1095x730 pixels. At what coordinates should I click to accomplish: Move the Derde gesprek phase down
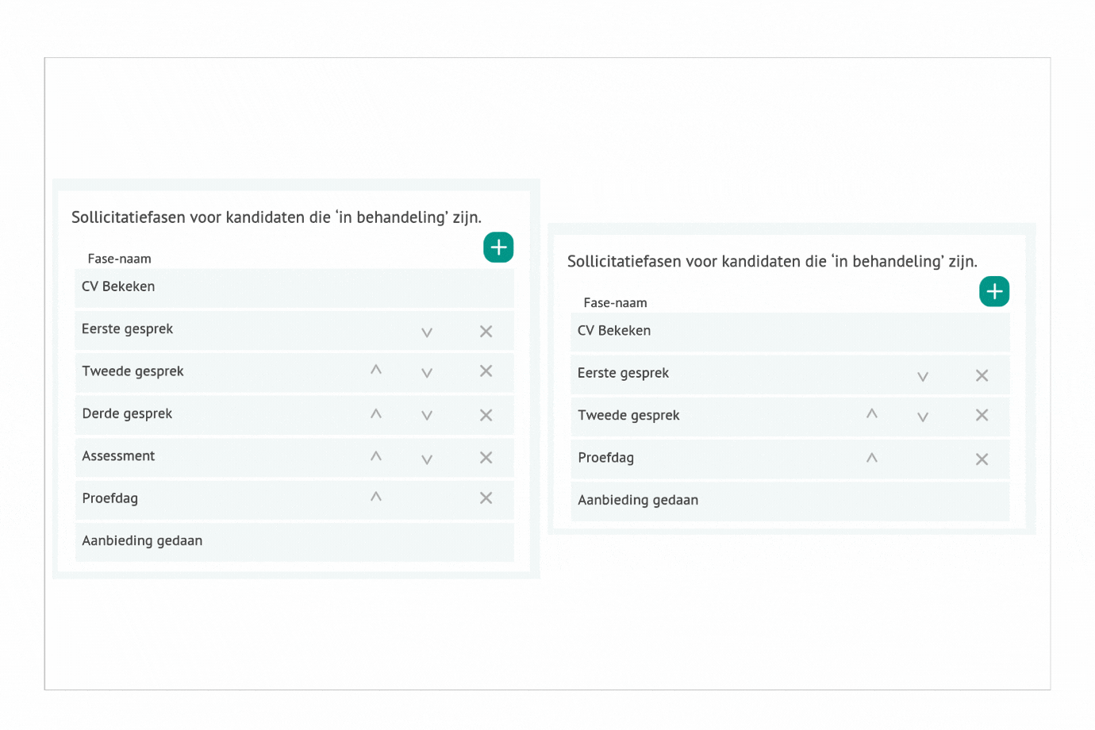click(427, 415)
